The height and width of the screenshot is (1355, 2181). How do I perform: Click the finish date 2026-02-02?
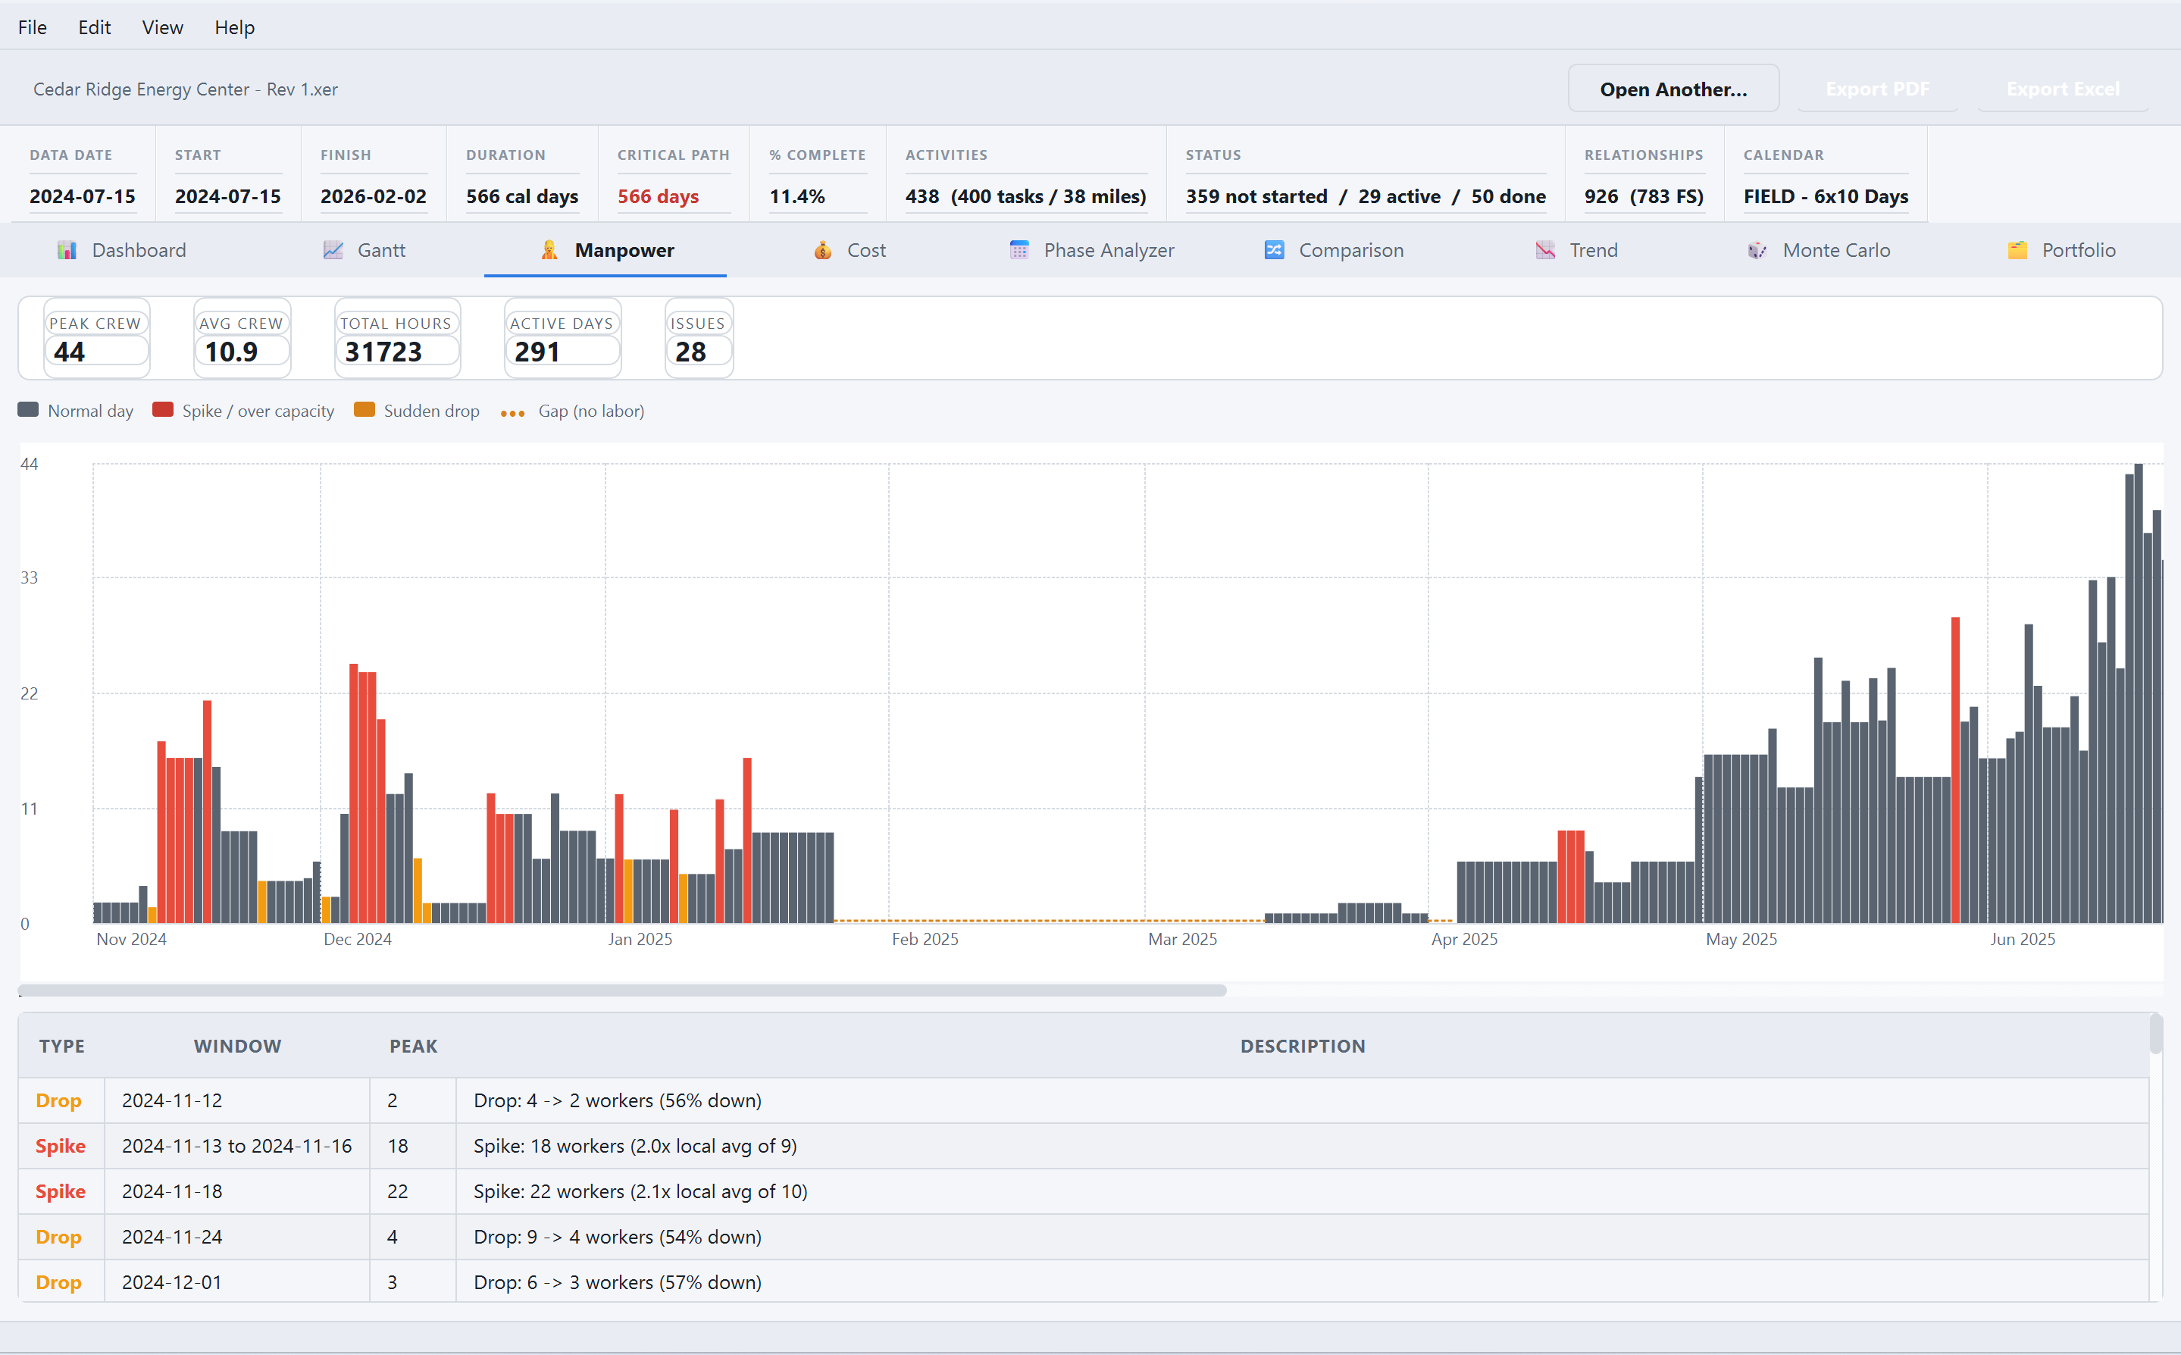coord(374,196)
